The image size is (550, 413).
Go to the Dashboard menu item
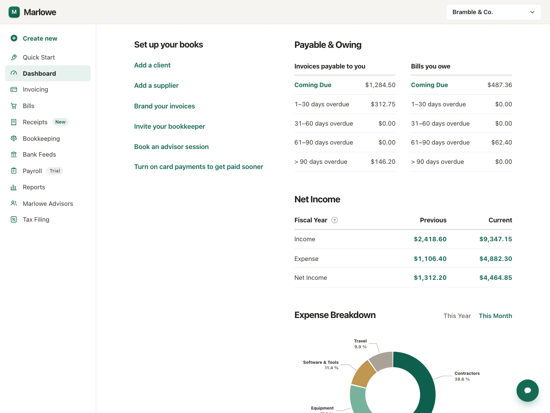[x=48, y=73]
